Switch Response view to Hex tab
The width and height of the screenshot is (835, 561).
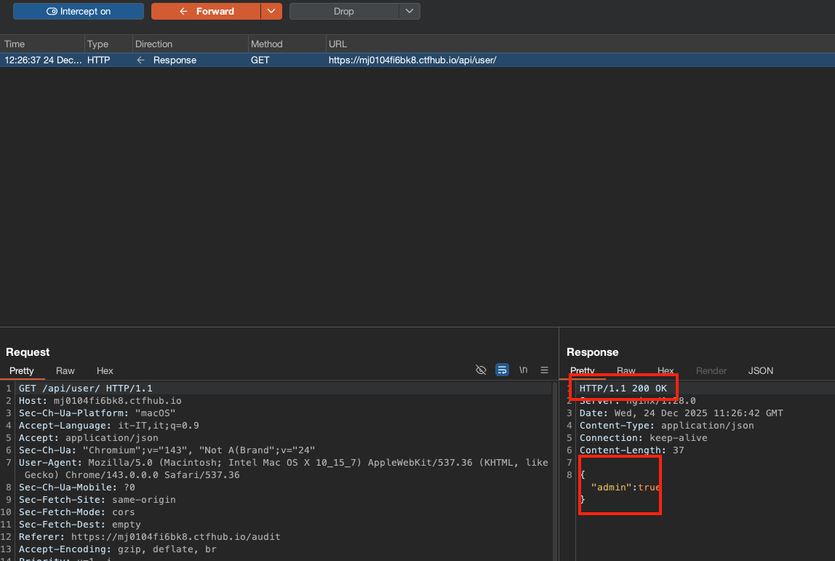[666, 371]
